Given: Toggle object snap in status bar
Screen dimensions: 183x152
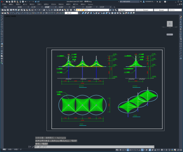Looking at the screenshot, I should pyautogui.click(x=142, y=150).
